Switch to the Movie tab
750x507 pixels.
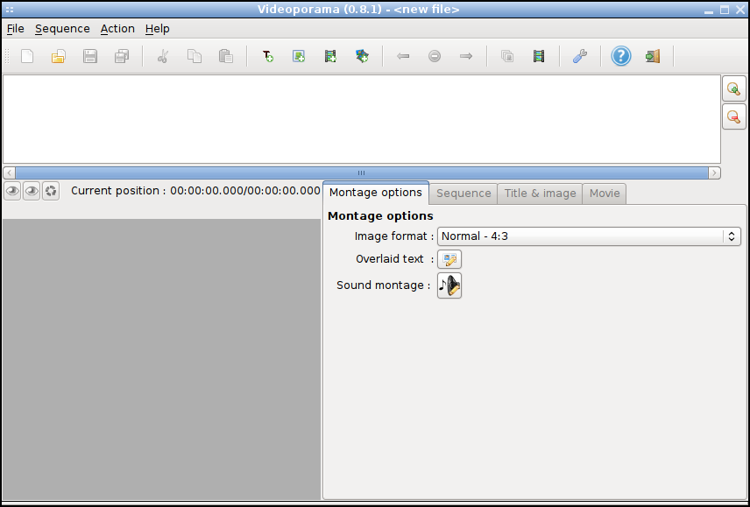point(605,194)
